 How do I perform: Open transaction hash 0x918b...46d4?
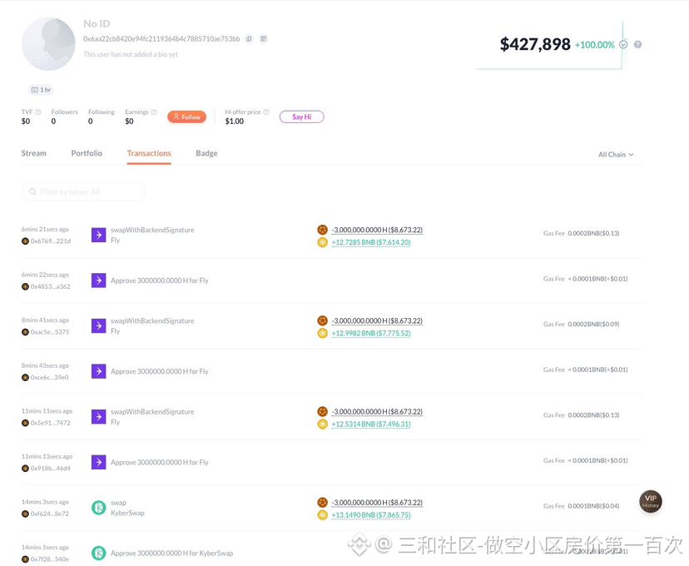click(x=50, y=469)
